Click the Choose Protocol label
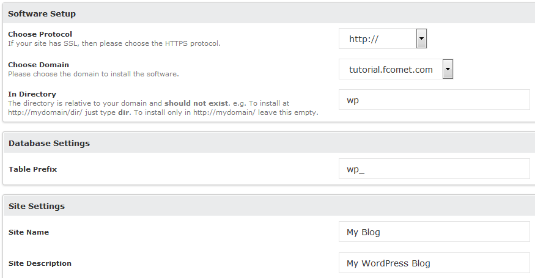 click(x=40, y=34)
